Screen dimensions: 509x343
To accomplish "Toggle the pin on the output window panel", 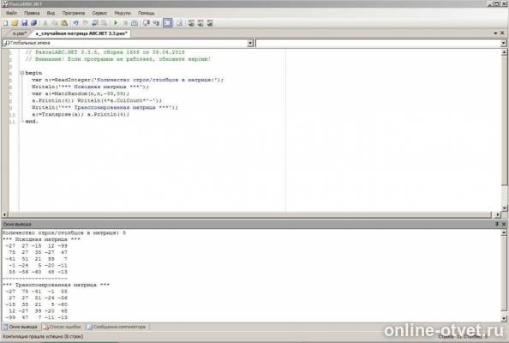I will [x=497, y=224].
